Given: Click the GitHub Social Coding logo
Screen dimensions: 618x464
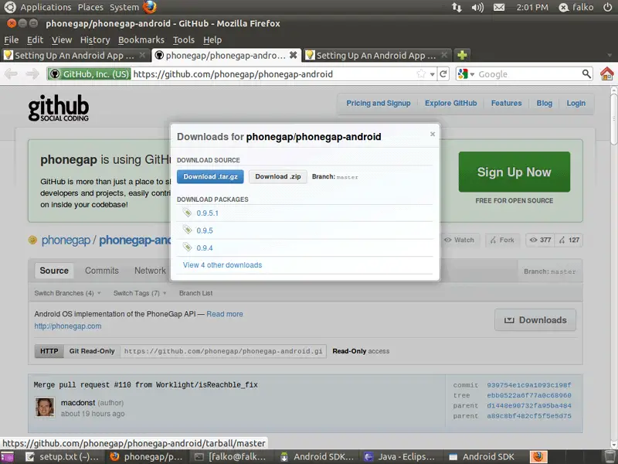Looking at the screenshot, I should click(59, 107).
